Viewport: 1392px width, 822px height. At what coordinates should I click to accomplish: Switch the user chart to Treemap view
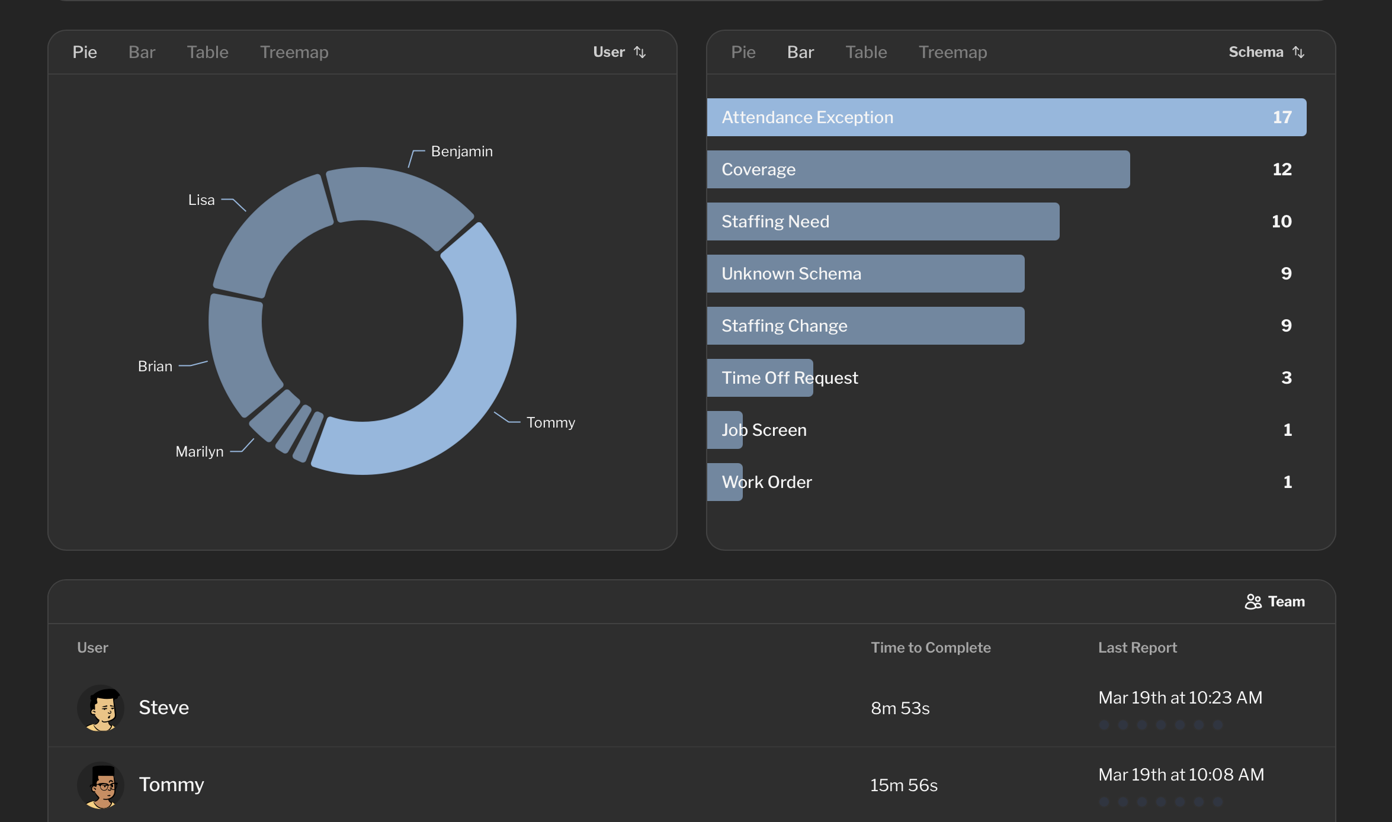(294, 52)
